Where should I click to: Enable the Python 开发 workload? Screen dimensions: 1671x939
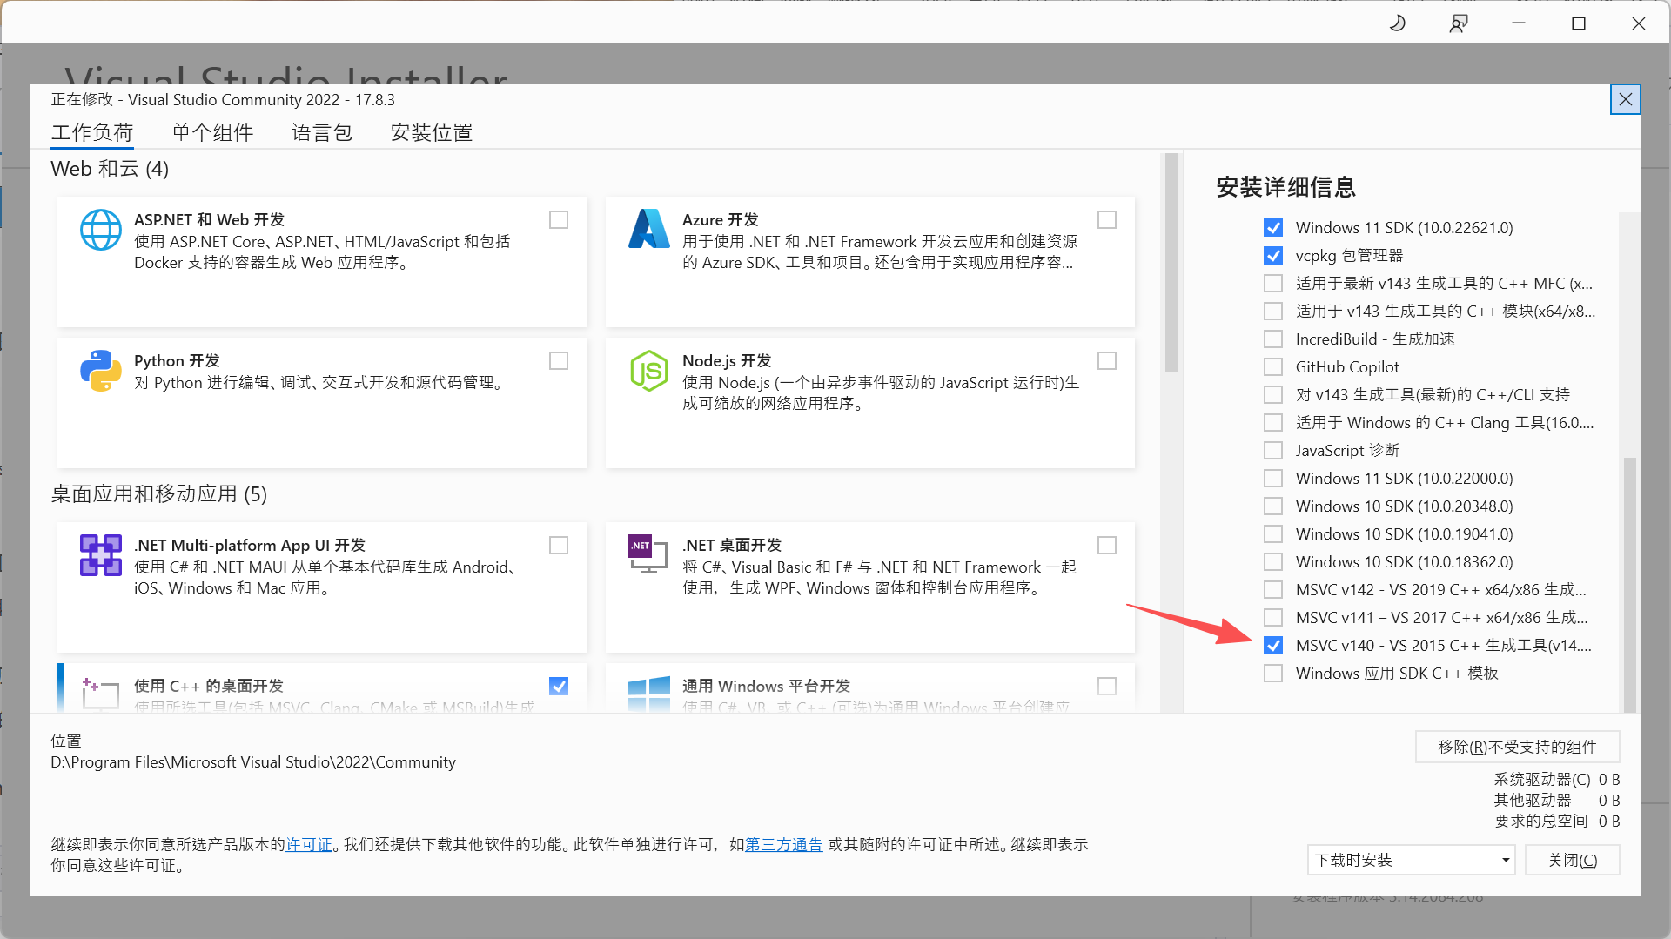point(559,361)
